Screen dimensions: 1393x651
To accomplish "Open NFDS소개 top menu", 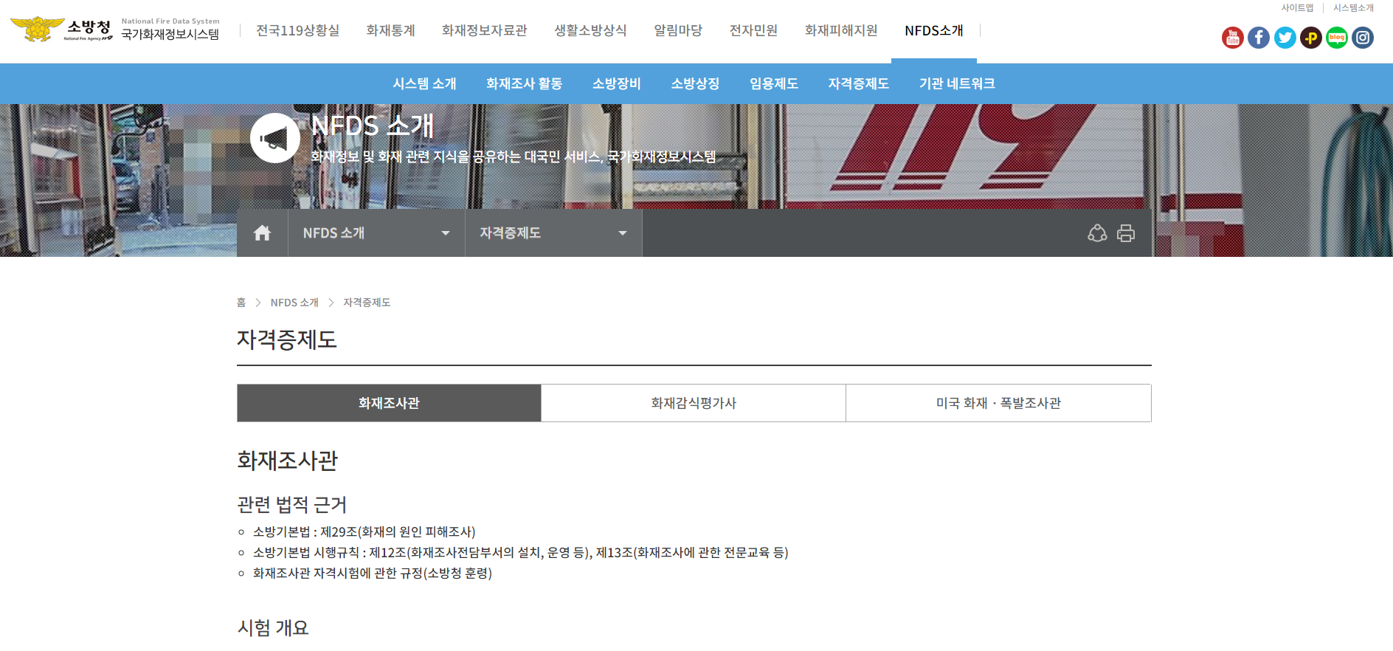I will pyautogui.click(x=934, y=30).
